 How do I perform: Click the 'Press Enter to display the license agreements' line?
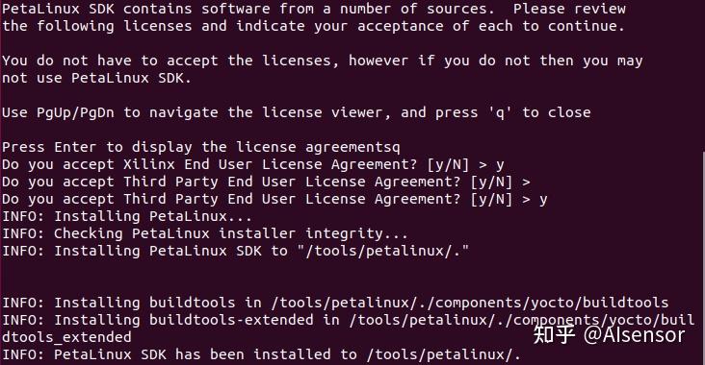point(201,147)
